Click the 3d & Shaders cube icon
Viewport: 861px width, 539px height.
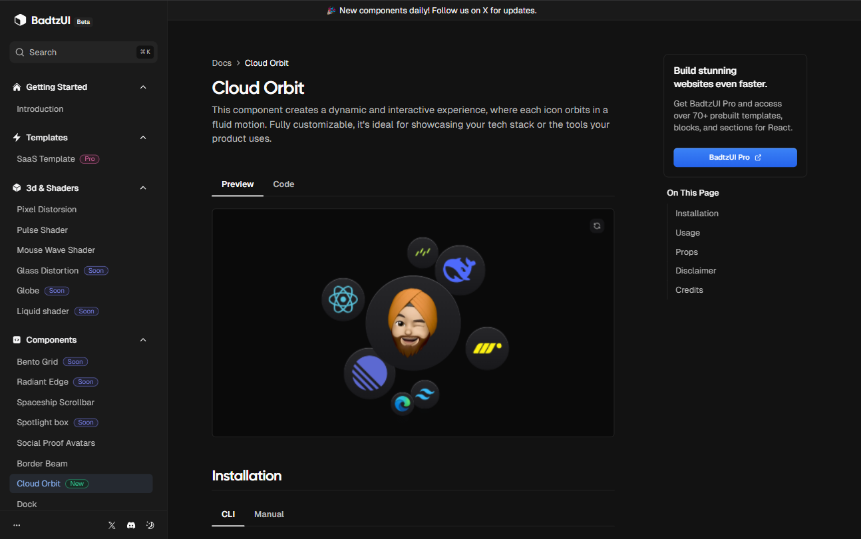click(17, 188)
